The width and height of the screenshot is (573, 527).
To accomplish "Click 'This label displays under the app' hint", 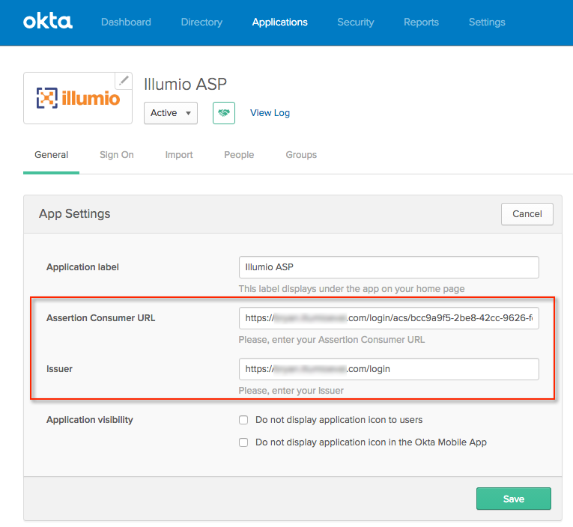I will click(x=351, y=289).
